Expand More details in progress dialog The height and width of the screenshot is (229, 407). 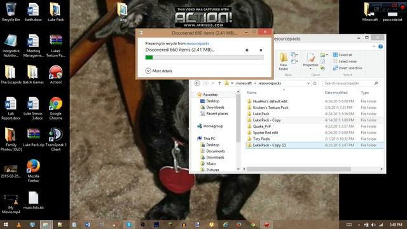[x=159, y=71]
